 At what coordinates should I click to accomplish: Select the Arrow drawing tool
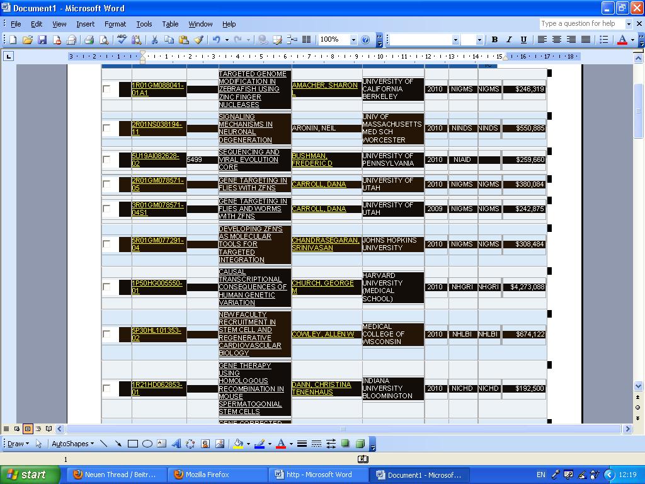click(x=118, y=444)
